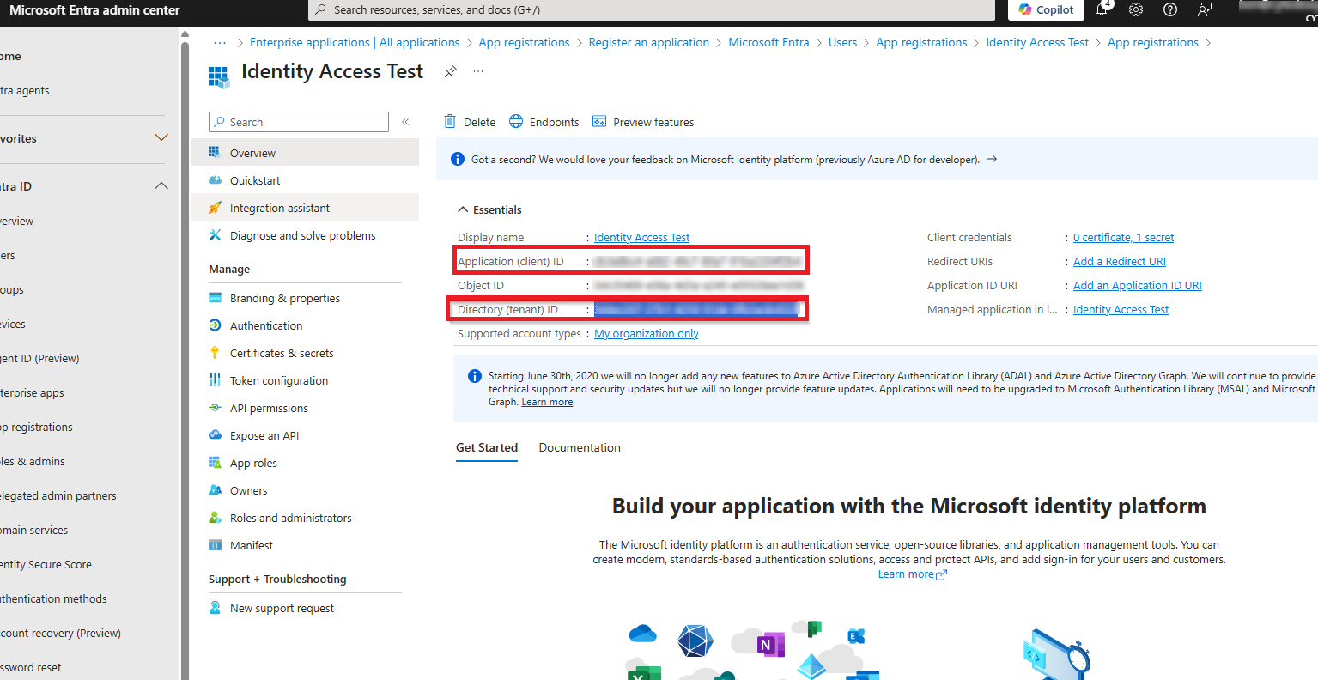
Task: Click the Build your application heading
Action: (x=909, y=506)
